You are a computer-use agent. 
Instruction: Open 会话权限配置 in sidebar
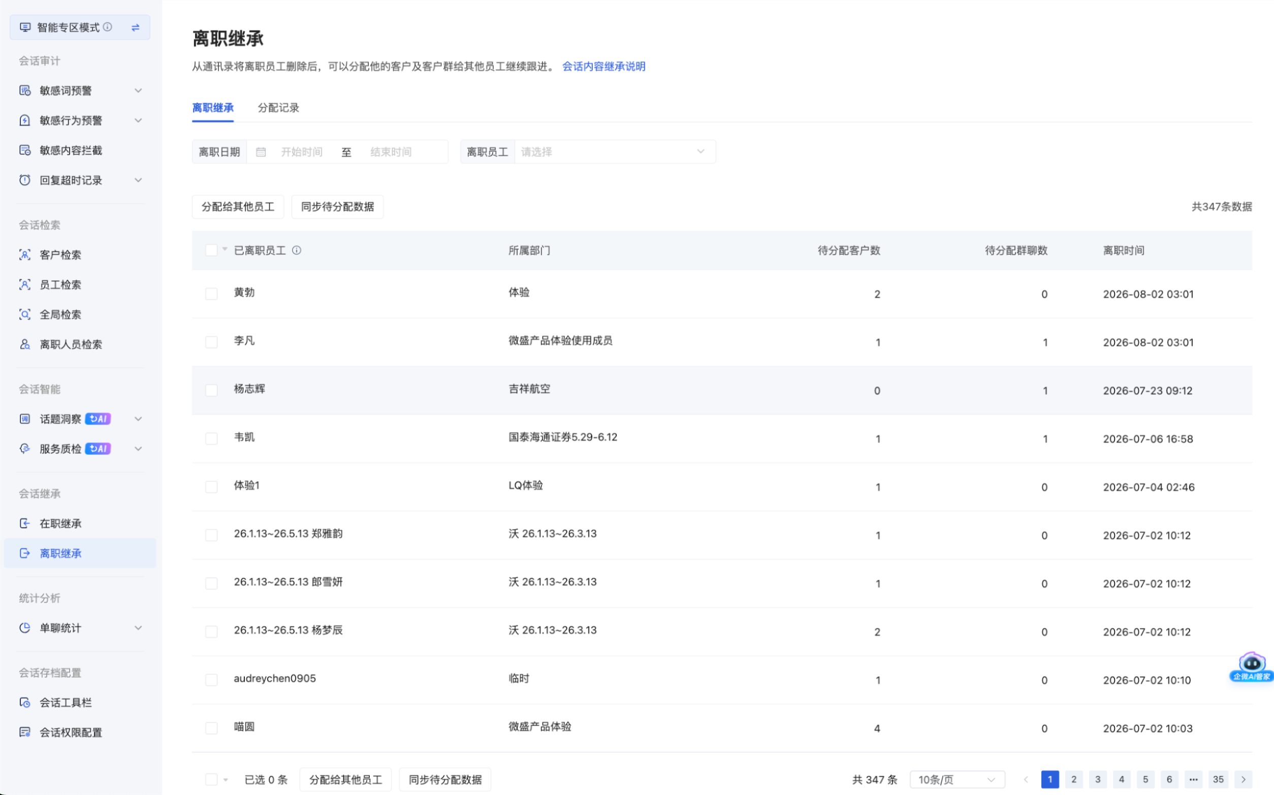(x=71, y=733)
